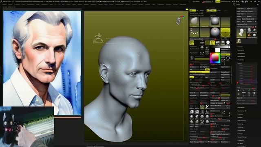Expand the Deformation subpalette
261x147 pixels.
tap(241, 121)
